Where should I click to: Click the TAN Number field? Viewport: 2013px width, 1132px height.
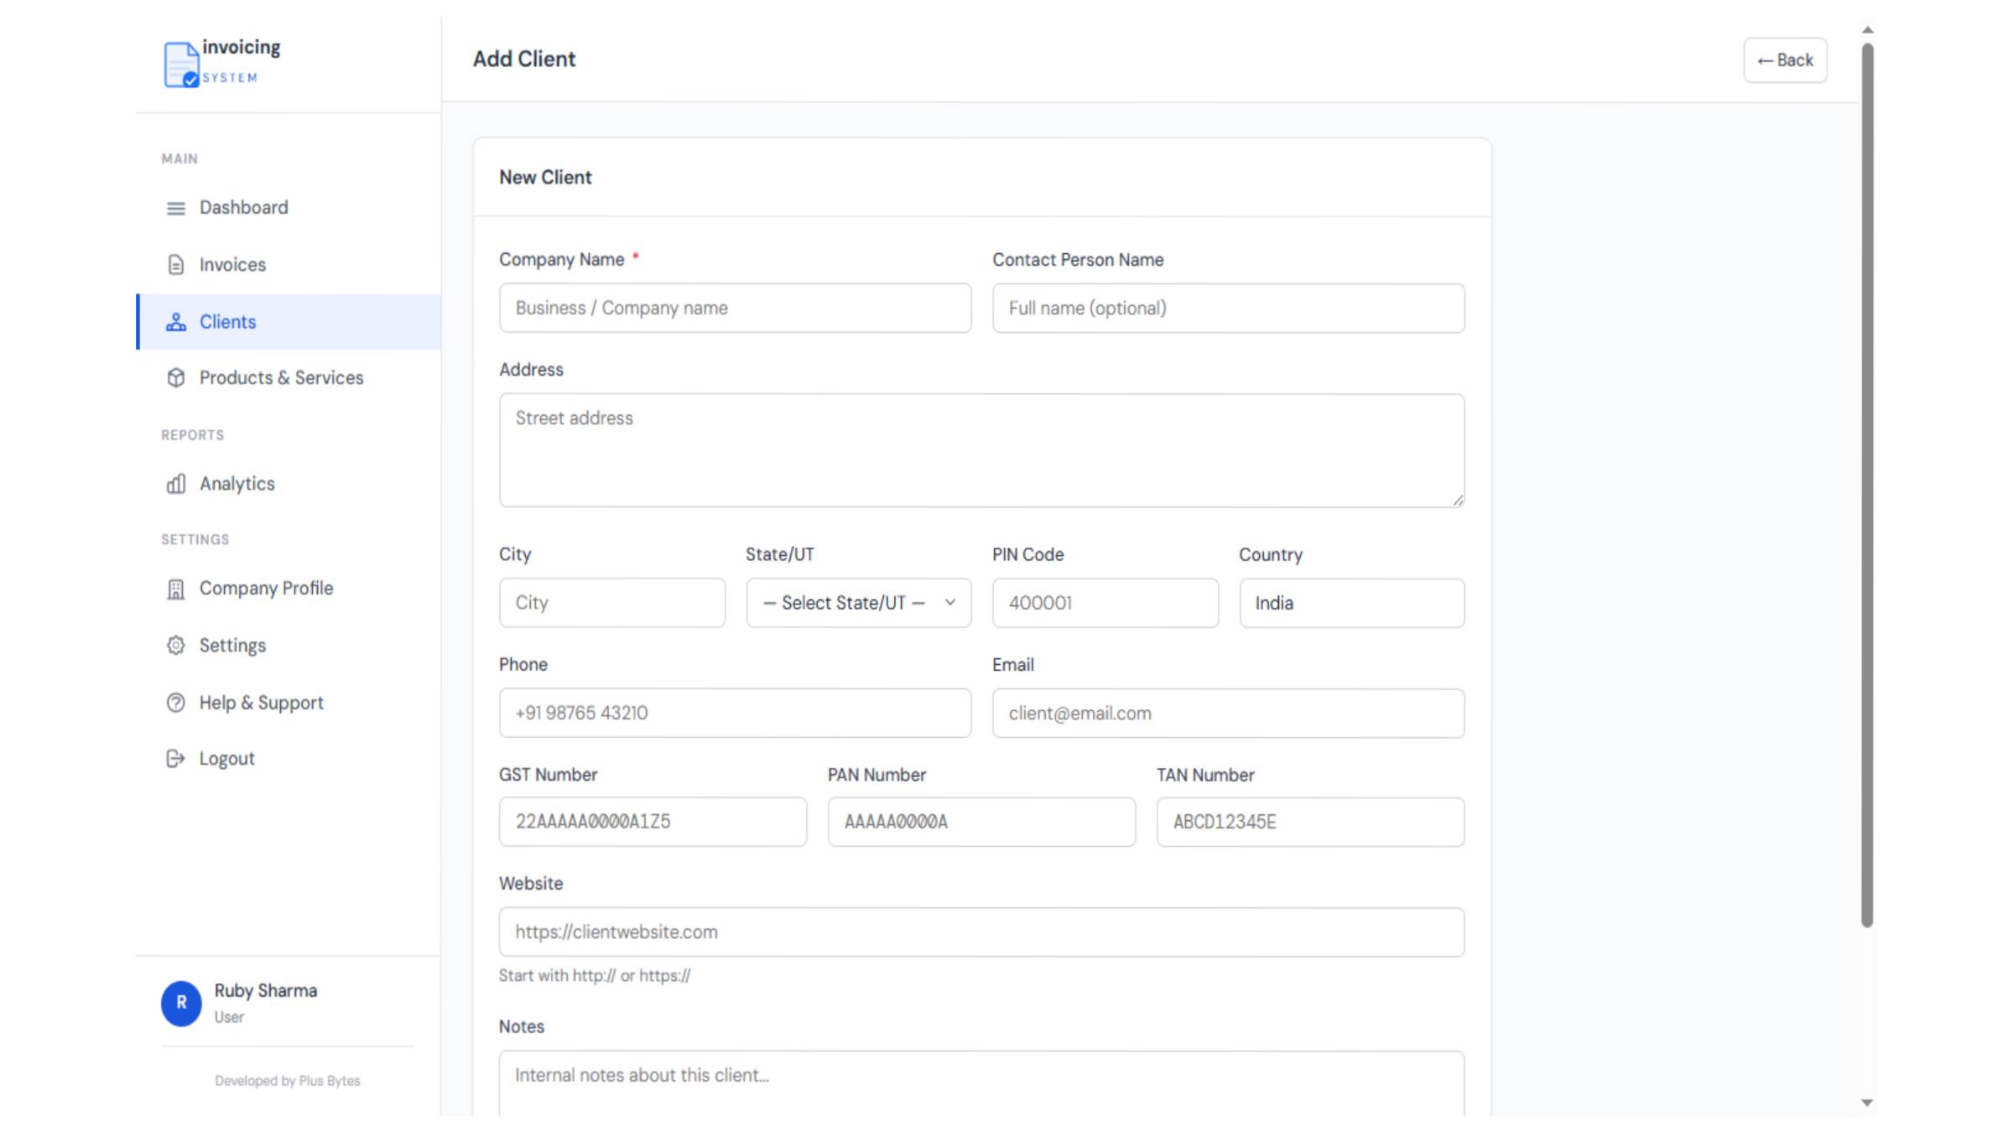(x=1310, y=822)
